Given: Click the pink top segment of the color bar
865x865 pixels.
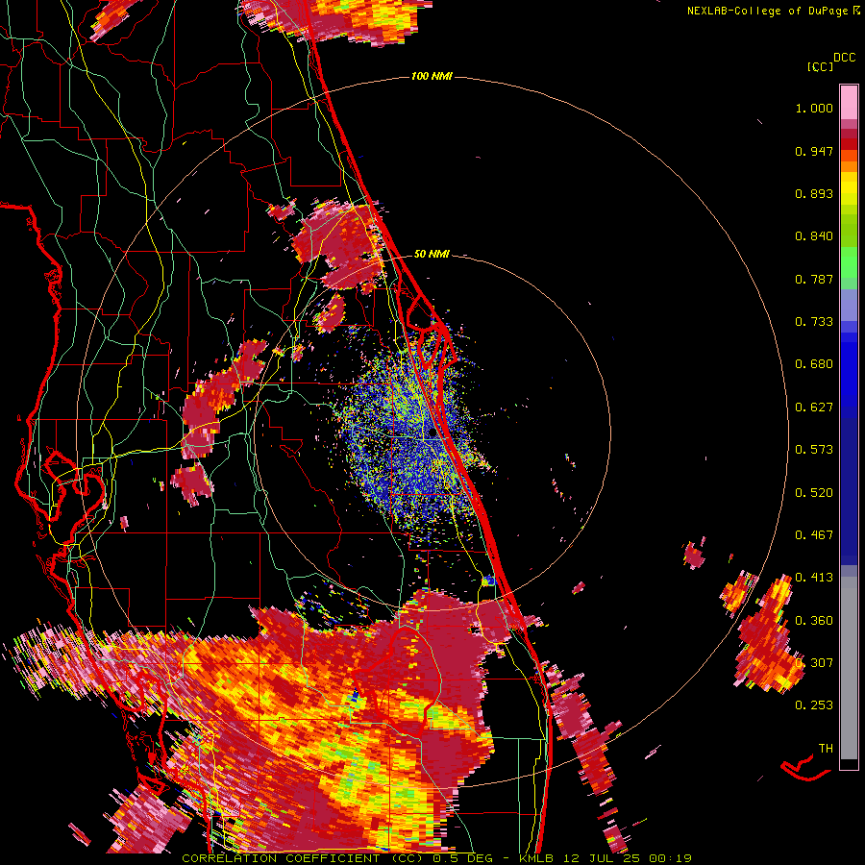Looking at the screenshot, I should pyautogui.click(x=849, y=102).
